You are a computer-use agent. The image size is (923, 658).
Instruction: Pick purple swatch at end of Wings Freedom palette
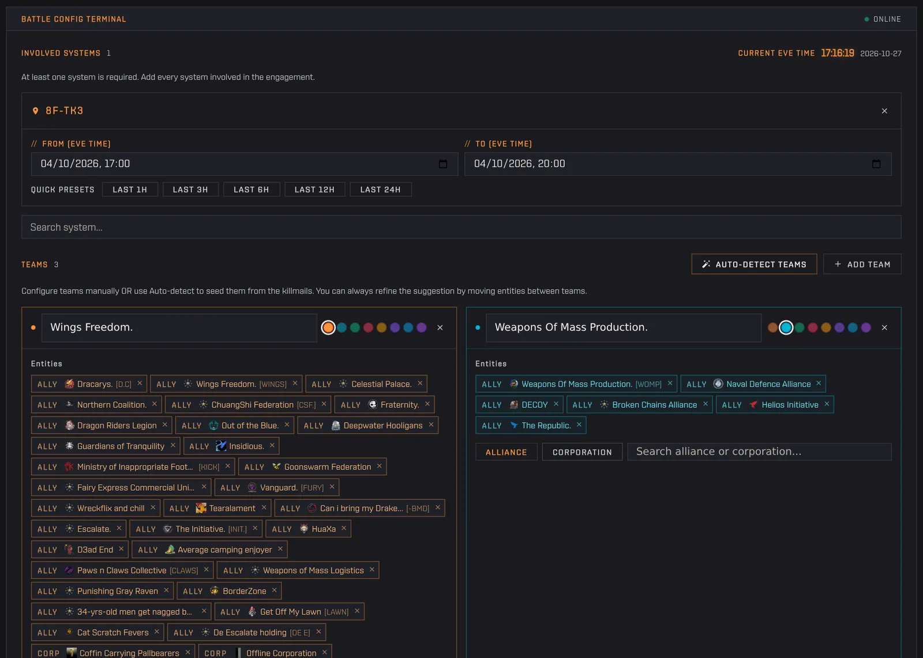pos(422,328)
